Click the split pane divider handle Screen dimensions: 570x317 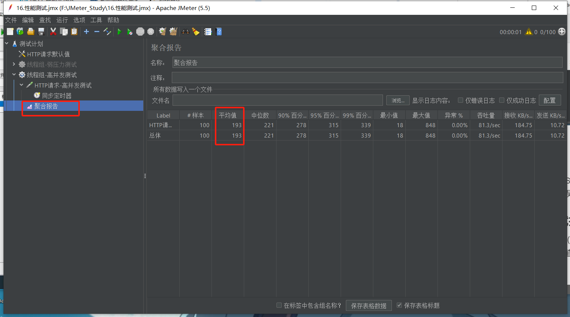coord(145,176)
